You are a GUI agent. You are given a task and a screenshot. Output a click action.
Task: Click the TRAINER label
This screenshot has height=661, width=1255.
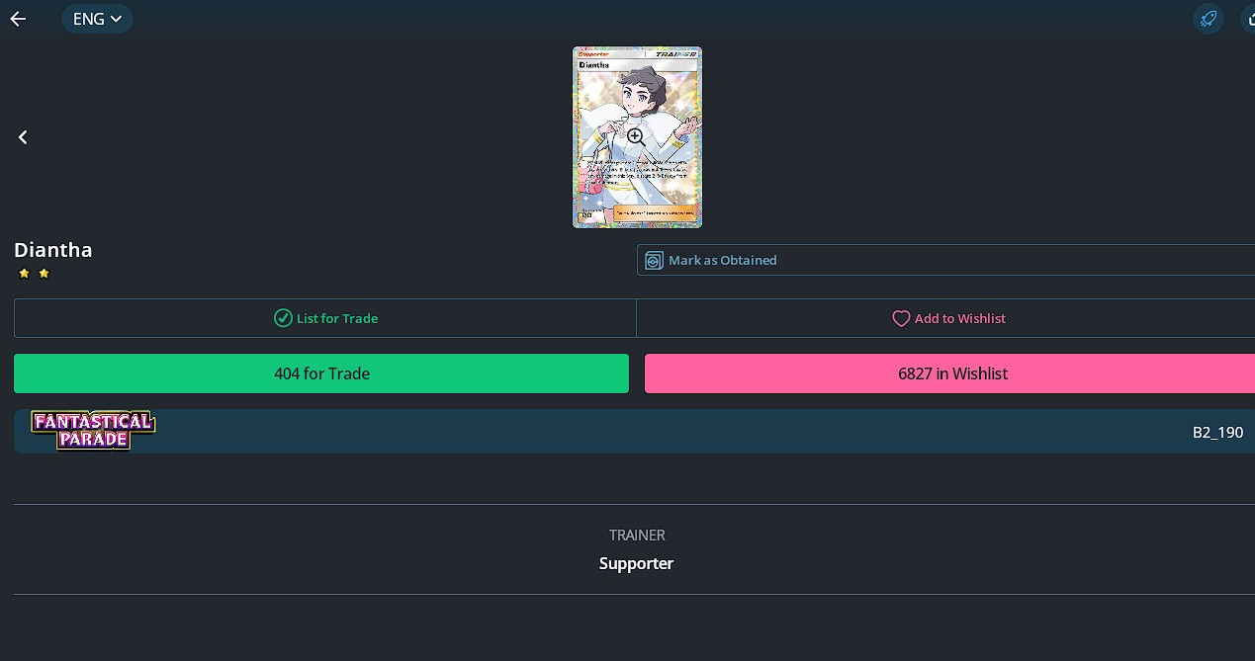click(637, 535)
